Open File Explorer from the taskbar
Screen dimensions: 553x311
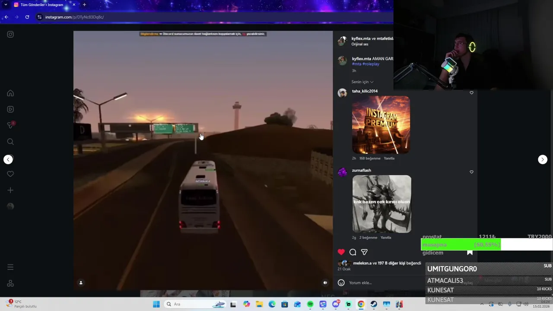click(259, 304)
